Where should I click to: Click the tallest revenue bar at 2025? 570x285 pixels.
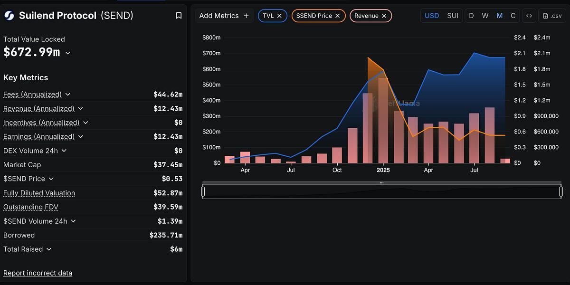point(383,120)
